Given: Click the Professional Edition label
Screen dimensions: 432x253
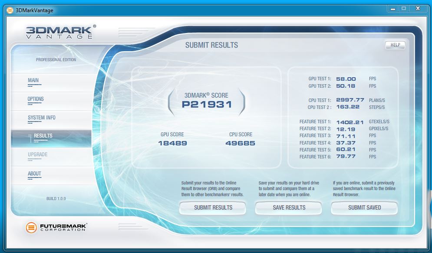Looking at the screenshot, I should [56, 60].
